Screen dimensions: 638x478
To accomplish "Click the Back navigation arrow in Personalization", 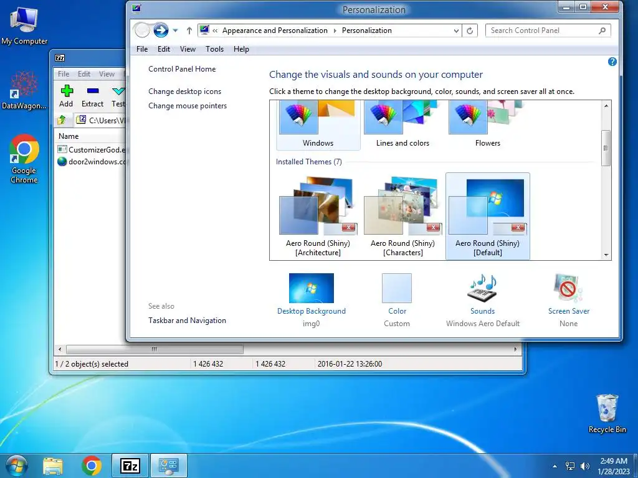I will 142,30.
